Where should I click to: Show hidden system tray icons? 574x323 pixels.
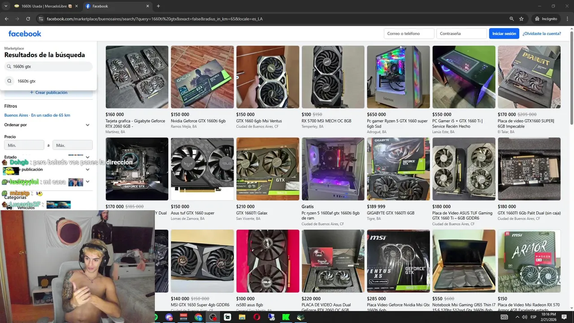pyautogui.click(x=517, y=317)
